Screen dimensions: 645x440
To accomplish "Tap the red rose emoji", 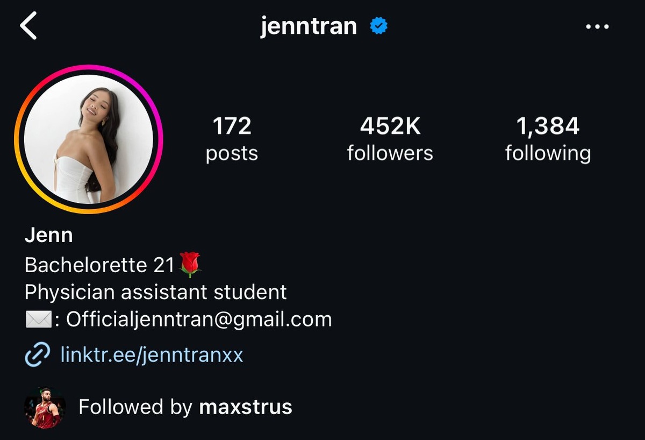I will click(190, 264).
